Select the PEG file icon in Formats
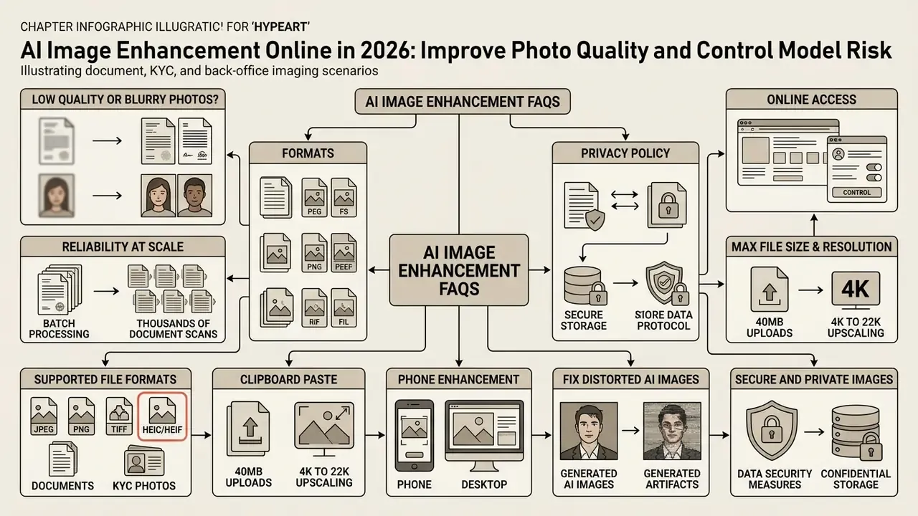The height and width of the screenshot is (516, 918). 314,198
